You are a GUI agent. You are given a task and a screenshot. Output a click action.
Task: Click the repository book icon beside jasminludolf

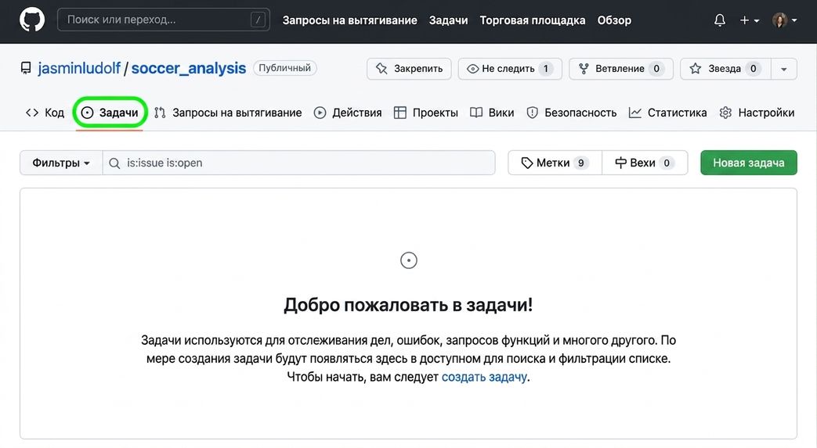pos(26,68)
